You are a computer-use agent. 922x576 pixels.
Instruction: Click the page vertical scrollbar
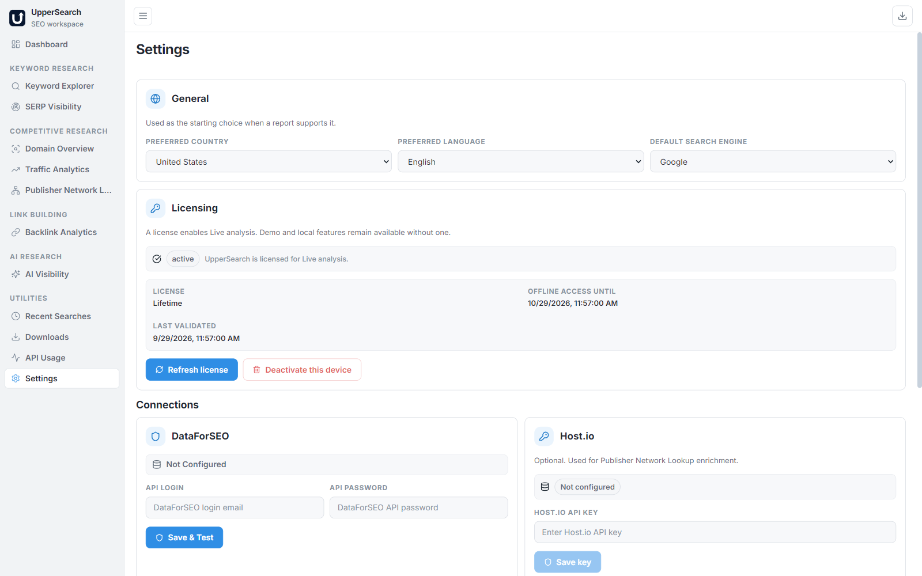919,210
